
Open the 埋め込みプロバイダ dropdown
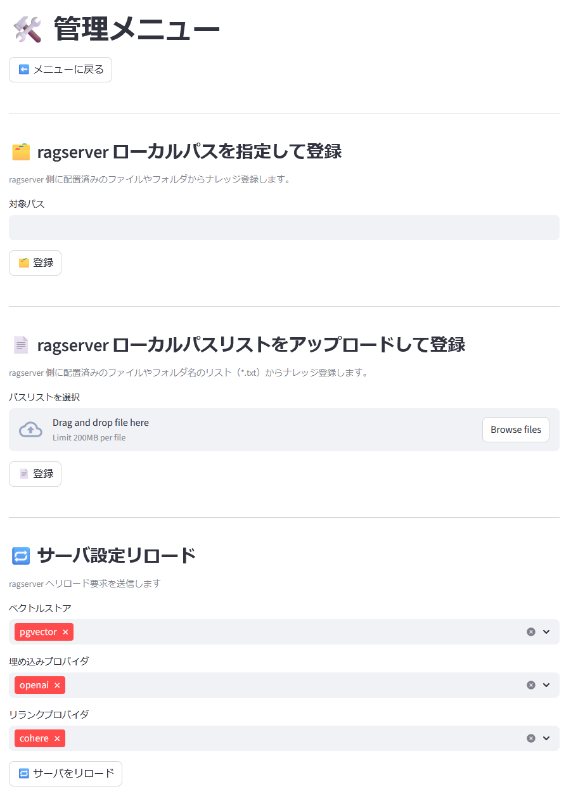tap(546, 684)
